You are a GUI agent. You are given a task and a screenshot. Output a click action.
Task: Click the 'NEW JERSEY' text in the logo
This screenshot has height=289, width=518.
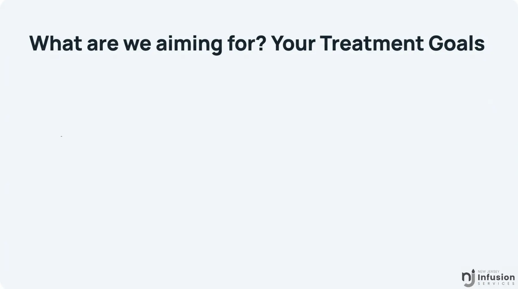pyautogui.click(x=489, y=272)
